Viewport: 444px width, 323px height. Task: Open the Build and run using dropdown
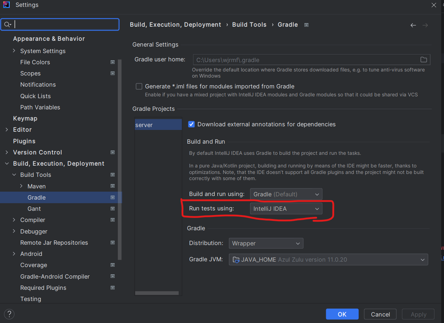286,194
